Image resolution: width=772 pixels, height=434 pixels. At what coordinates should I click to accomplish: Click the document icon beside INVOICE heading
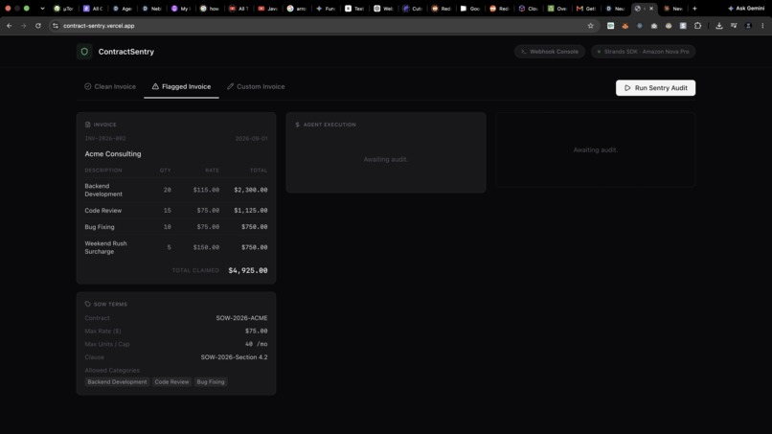87,125
